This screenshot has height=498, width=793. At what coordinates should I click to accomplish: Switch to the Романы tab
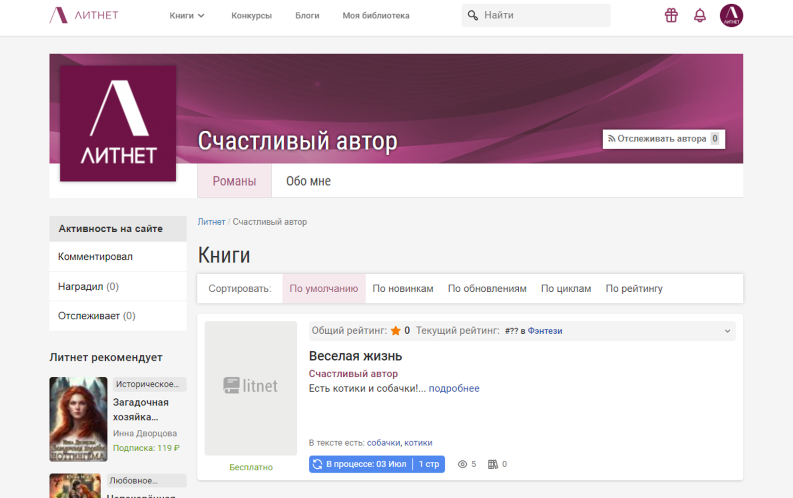point(234,181)
